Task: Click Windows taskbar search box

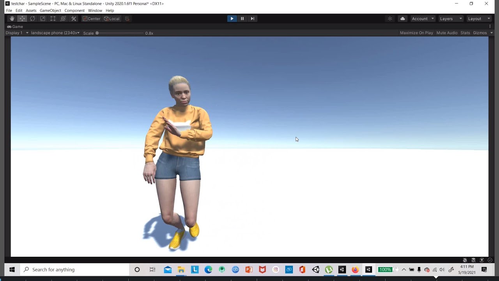Action: 75,270
